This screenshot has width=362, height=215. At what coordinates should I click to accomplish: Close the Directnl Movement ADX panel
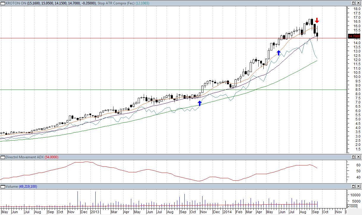click(359, 157)
